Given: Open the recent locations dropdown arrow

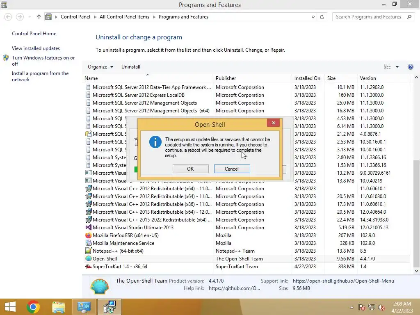Looking at the screenshot, I should pos(30,17).
